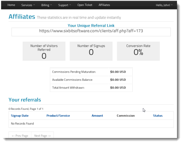
Task: Click the Support dropdown arrow icon
Action: tap(70, 5)
